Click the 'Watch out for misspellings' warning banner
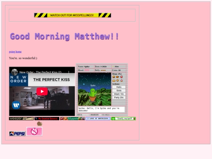212x159 pixels. pyautogui.click(x=73, y=15)
